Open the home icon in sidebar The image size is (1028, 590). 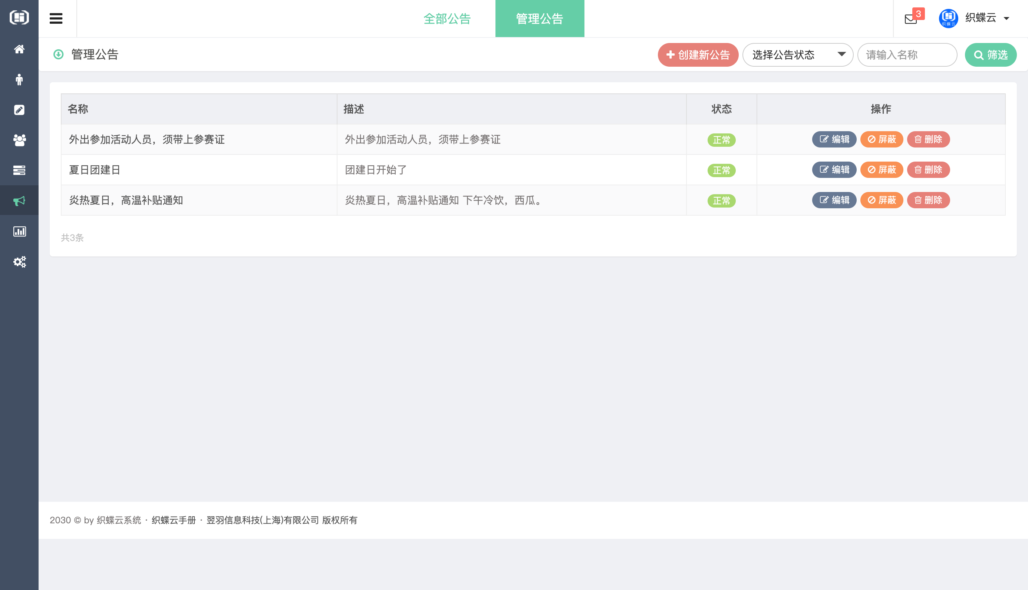pyautogui.click(x=19, y=49)
